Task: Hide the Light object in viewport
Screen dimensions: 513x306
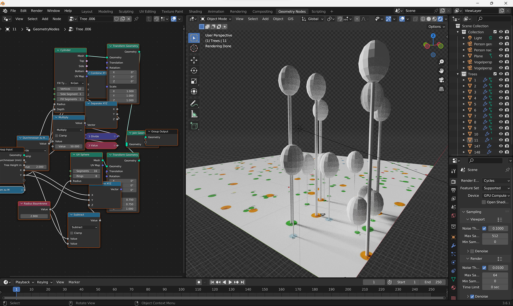Action: [501, 38]
